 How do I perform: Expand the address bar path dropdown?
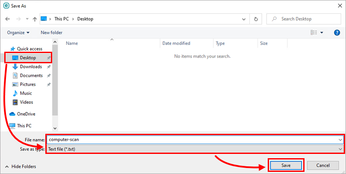coord(244,19)
